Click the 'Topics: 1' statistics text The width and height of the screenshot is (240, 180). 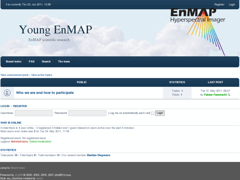pos(177,91)
